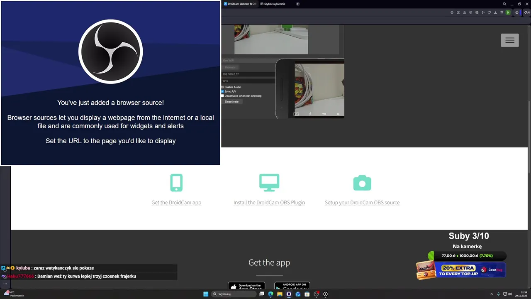Open a new browser tab with plus icon
Screen dimensions: 531x299
[x=298, y=4]
